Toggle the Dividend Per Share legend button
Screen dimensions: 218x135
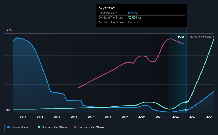click(x=52, y=128)
